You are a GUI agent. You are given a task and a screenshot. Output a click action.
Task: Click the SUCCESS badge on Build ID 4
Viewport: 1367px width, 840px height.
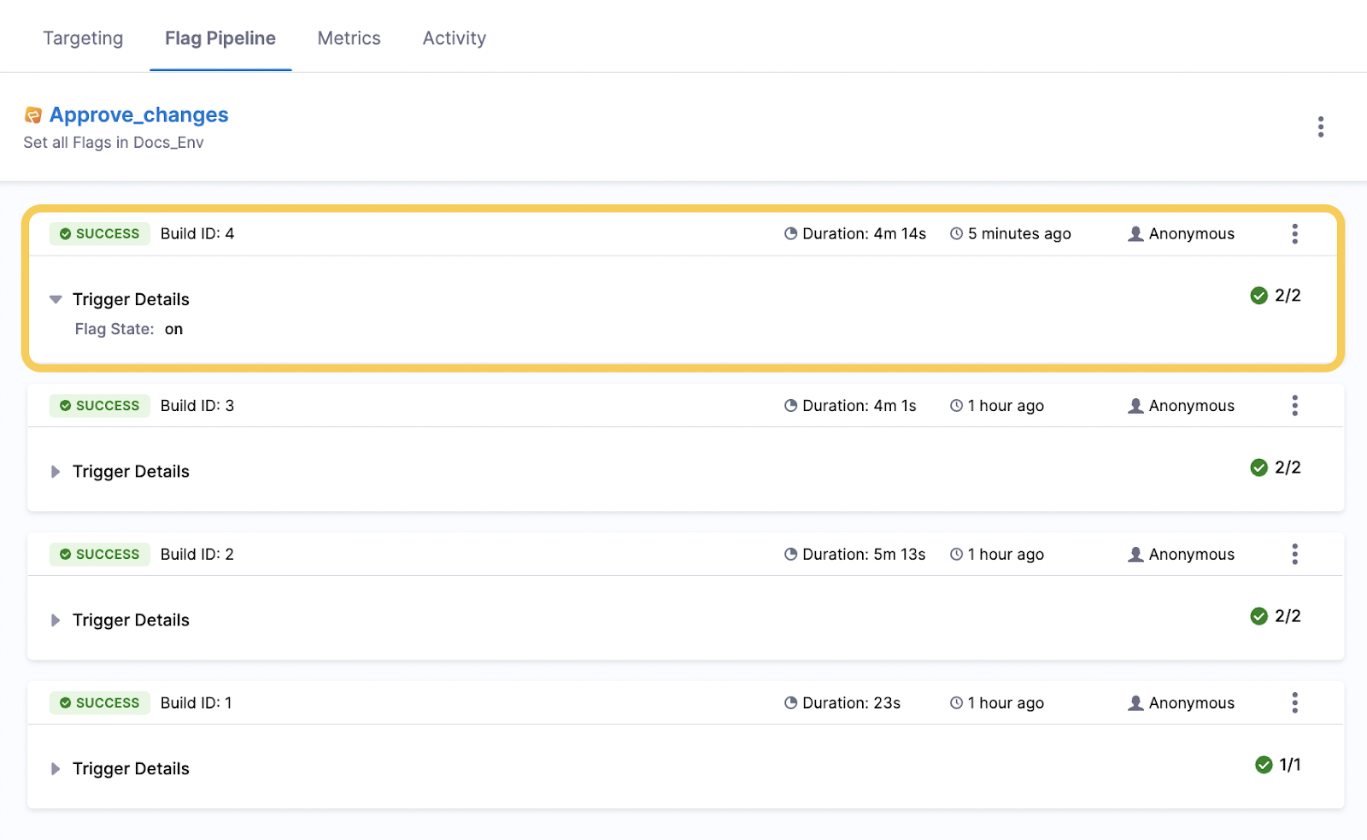point(99,233)
